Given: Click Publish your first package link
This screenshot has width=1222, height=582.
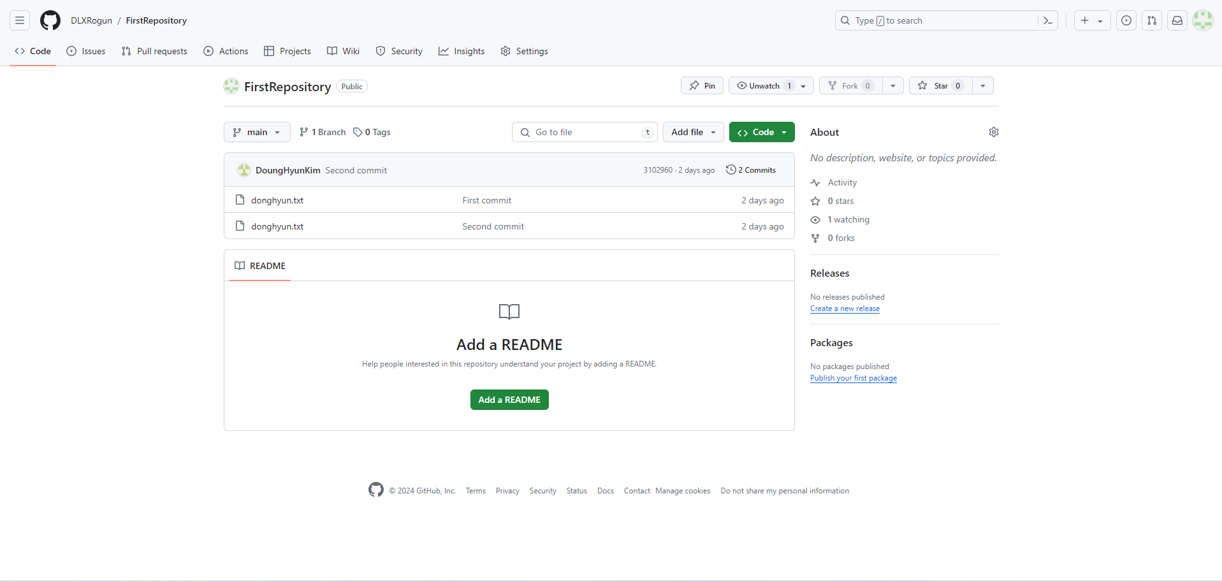Looking at the screenshot, I should (x=853, y=378).
